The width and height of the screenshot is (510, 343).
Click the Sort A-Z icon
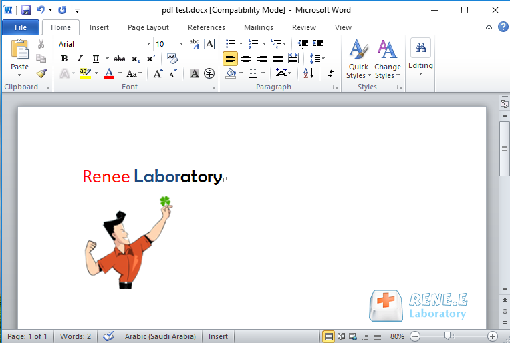[308, 73]
